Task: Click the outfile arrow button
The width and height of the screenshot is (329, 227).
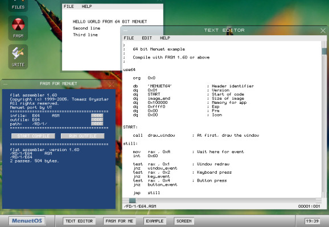Action: [x=97, y=120]
